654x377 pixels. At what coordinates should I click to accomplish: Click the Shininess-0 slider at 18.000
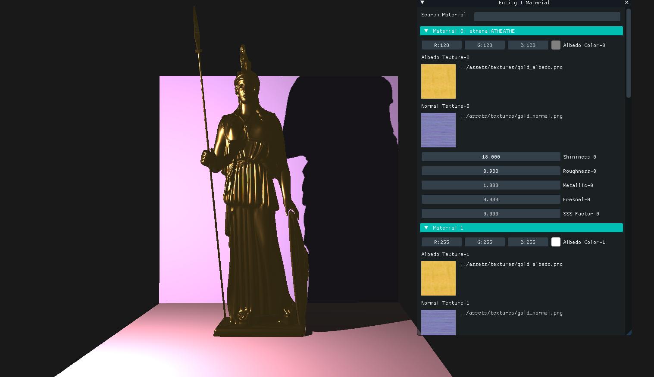(491, 157)
